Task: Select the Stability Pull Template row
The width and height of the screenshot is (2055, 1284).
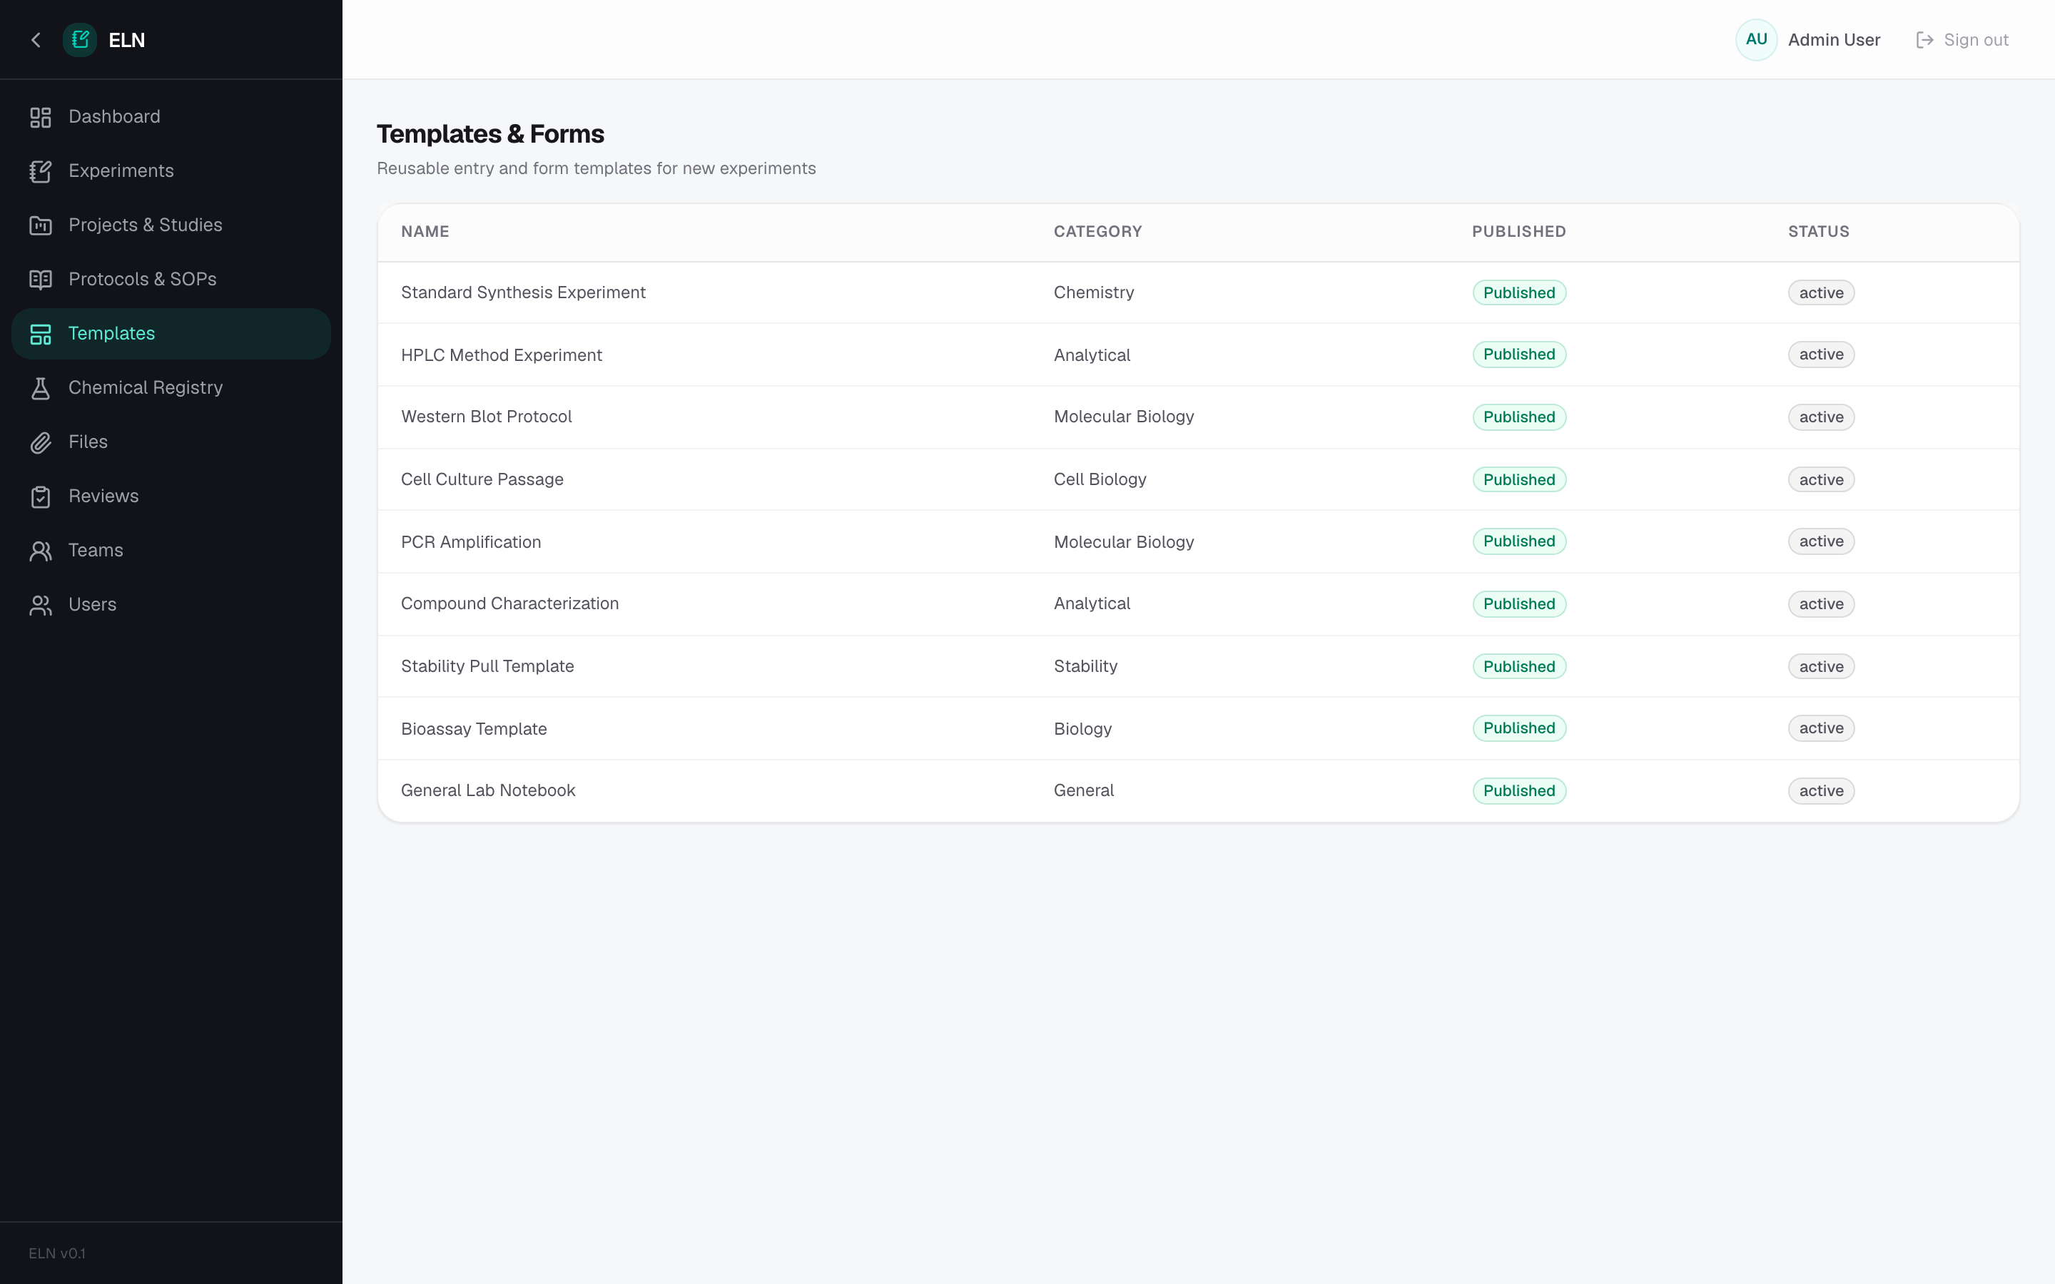Action: click(1198, 667)
